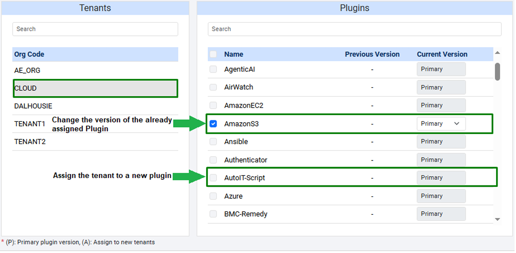Screen dimensions: 516x253
Task: Click the plugins list scroll down arrow
Action: click(497, 219)
